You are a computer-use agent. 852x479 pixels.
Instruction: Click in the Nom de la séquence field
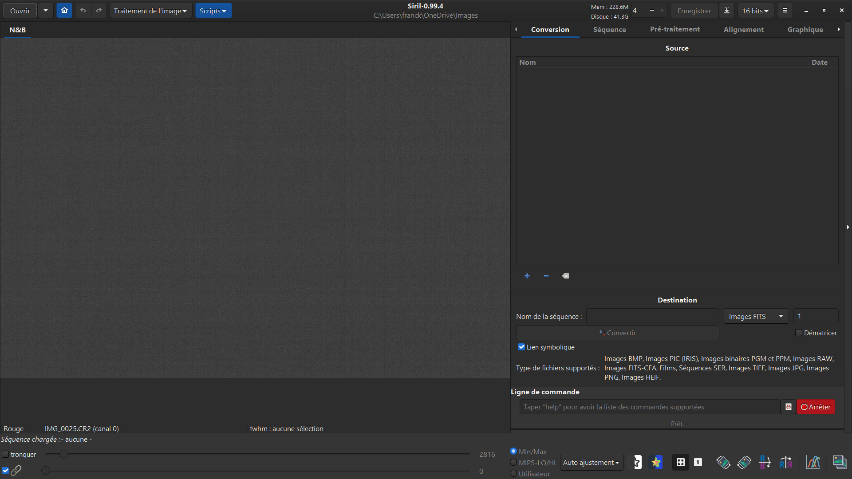pyautogui.click(x=652, y=316)
